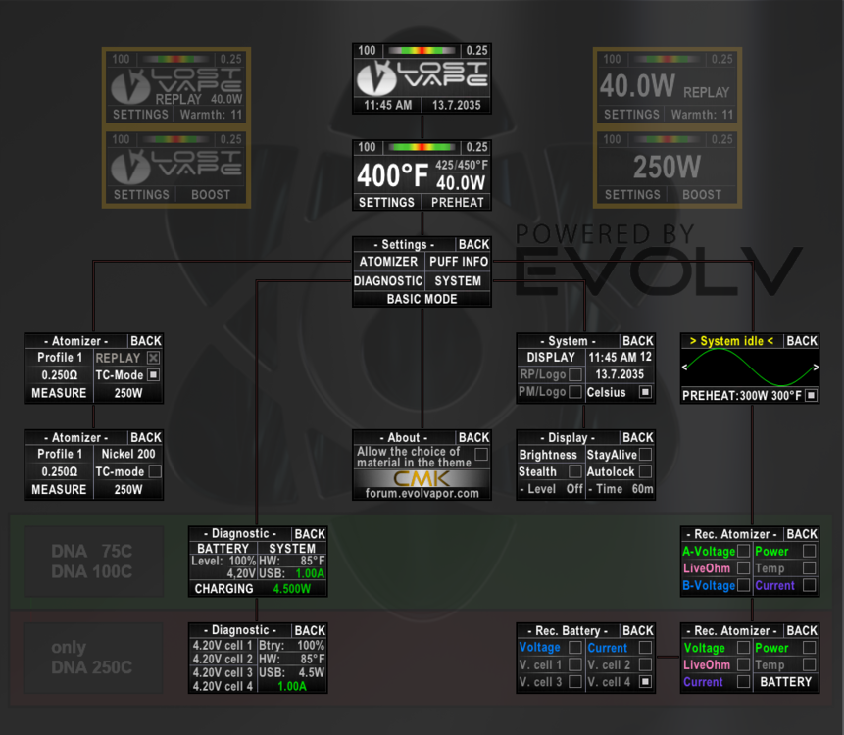Image resolution: width=844 pixels, height=735 pixels.
Task: Click the green sine wave graph
Action: click(x=750, y=367)
